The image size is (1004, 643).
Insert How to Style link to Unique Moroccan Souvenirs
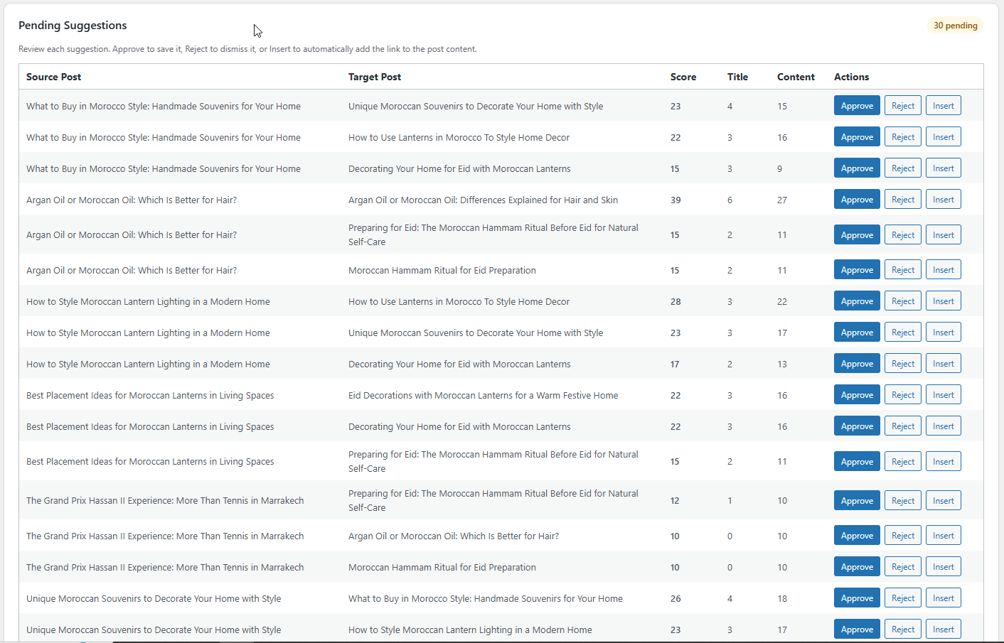point(944,333)
